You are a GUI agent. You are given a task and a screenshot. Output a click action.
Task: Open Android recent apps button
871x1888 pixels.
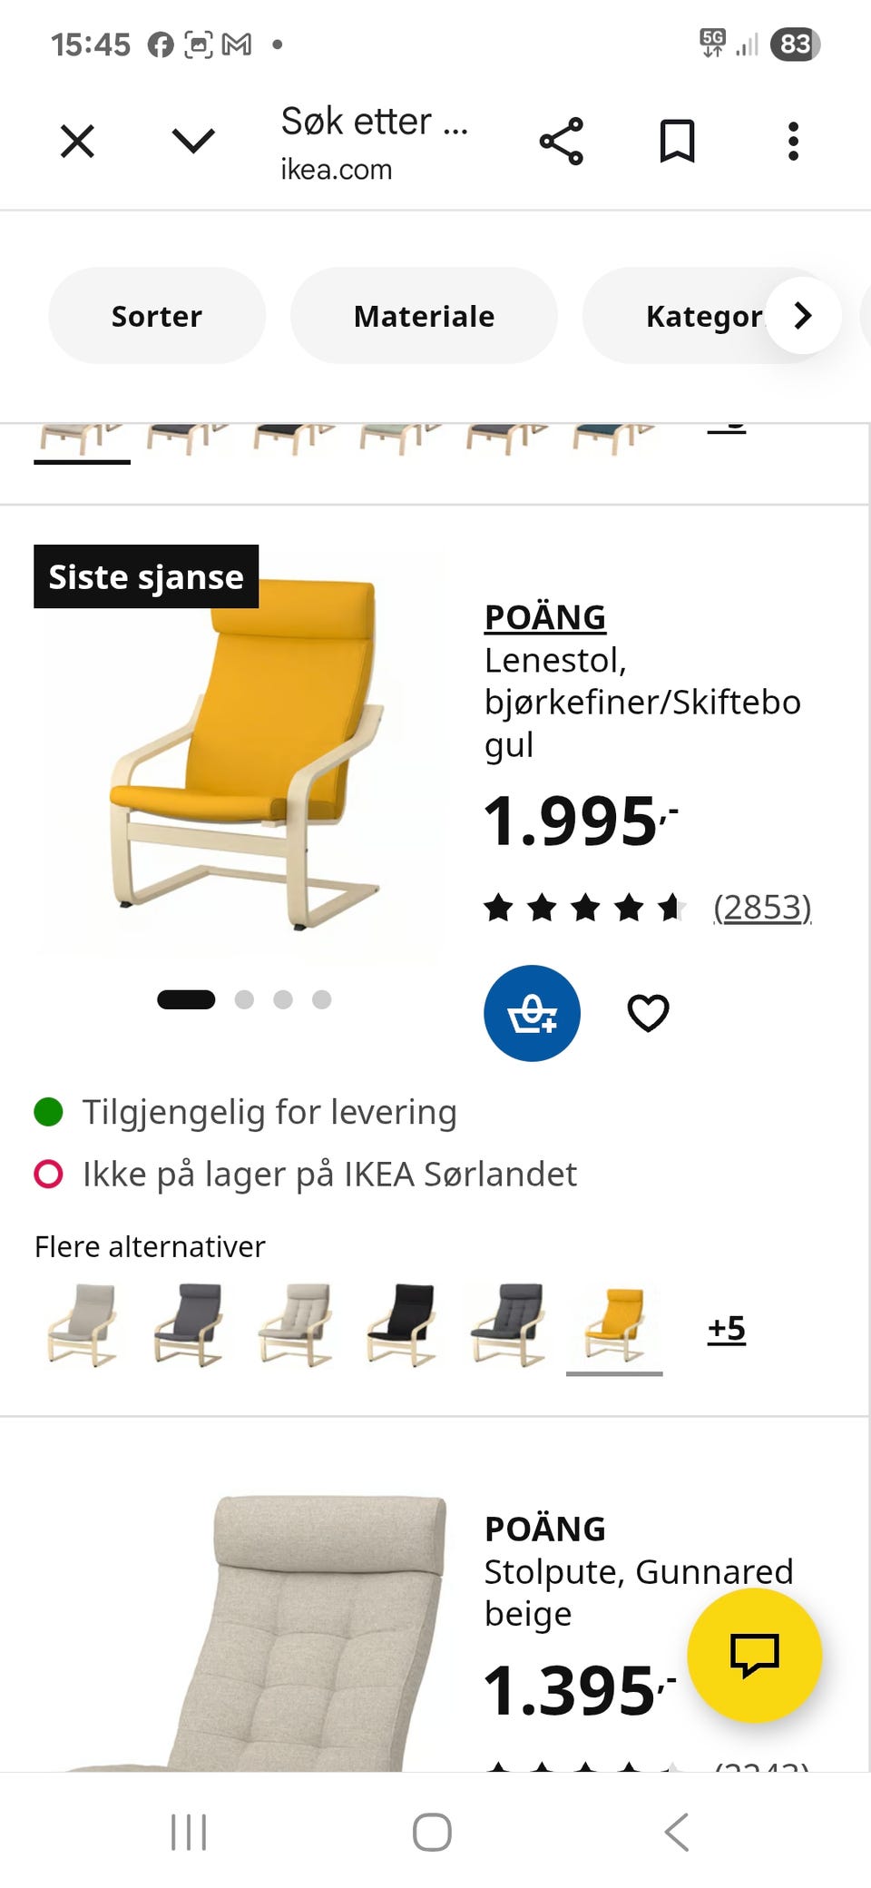pyautogui.click(x=189, y=1832)
